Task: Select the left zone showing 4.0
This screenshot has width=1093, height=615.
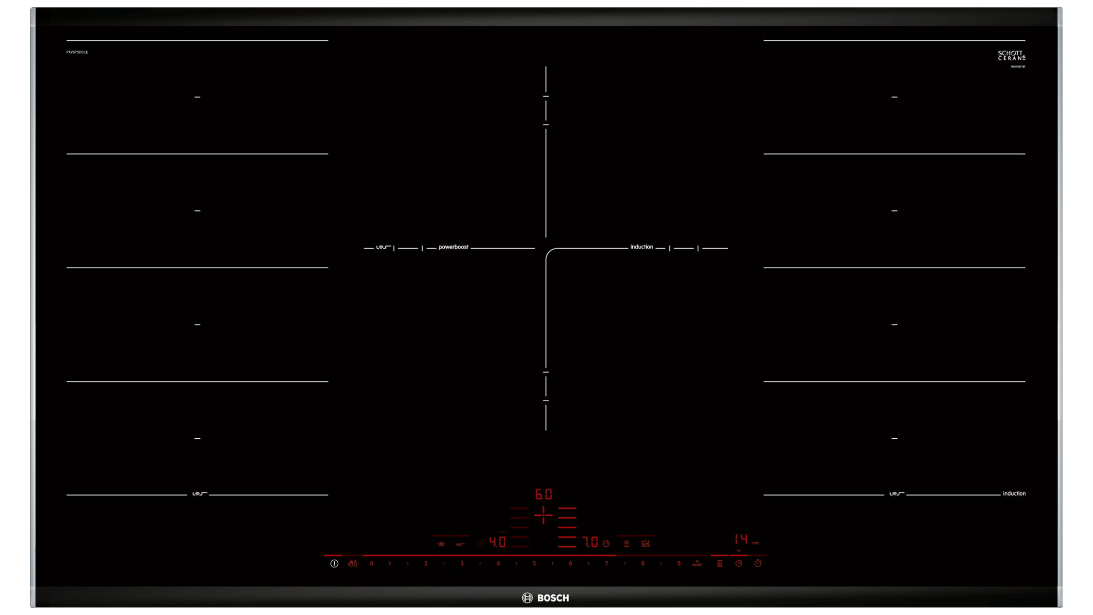Action: click(497, 542)
